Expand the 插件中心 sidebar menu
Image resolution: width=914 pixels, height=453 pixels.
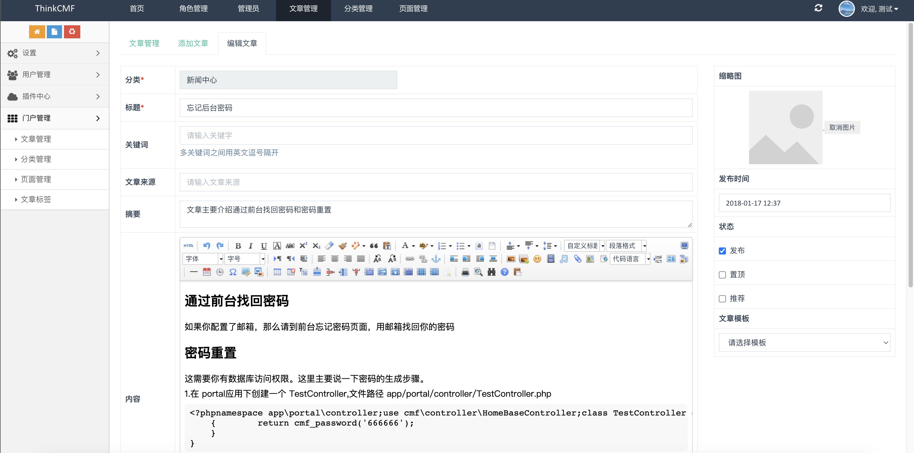55,97
